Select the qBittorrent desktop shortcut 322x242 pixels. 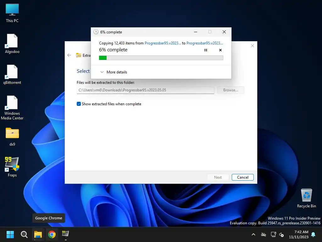12,75
